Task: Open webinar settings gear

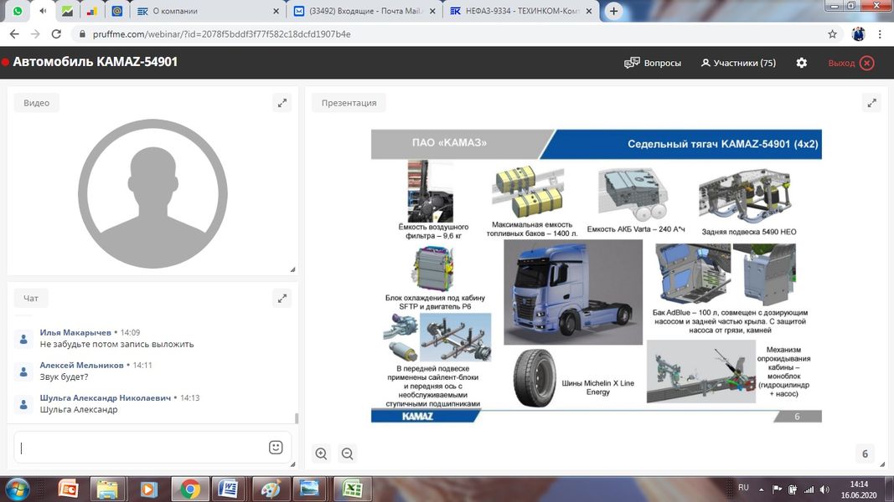Action: coord(802,63)
